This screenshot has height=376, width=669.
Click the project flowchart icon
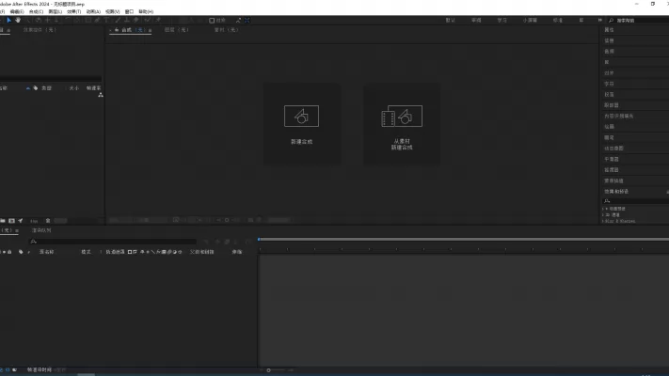tap(101, 95)
